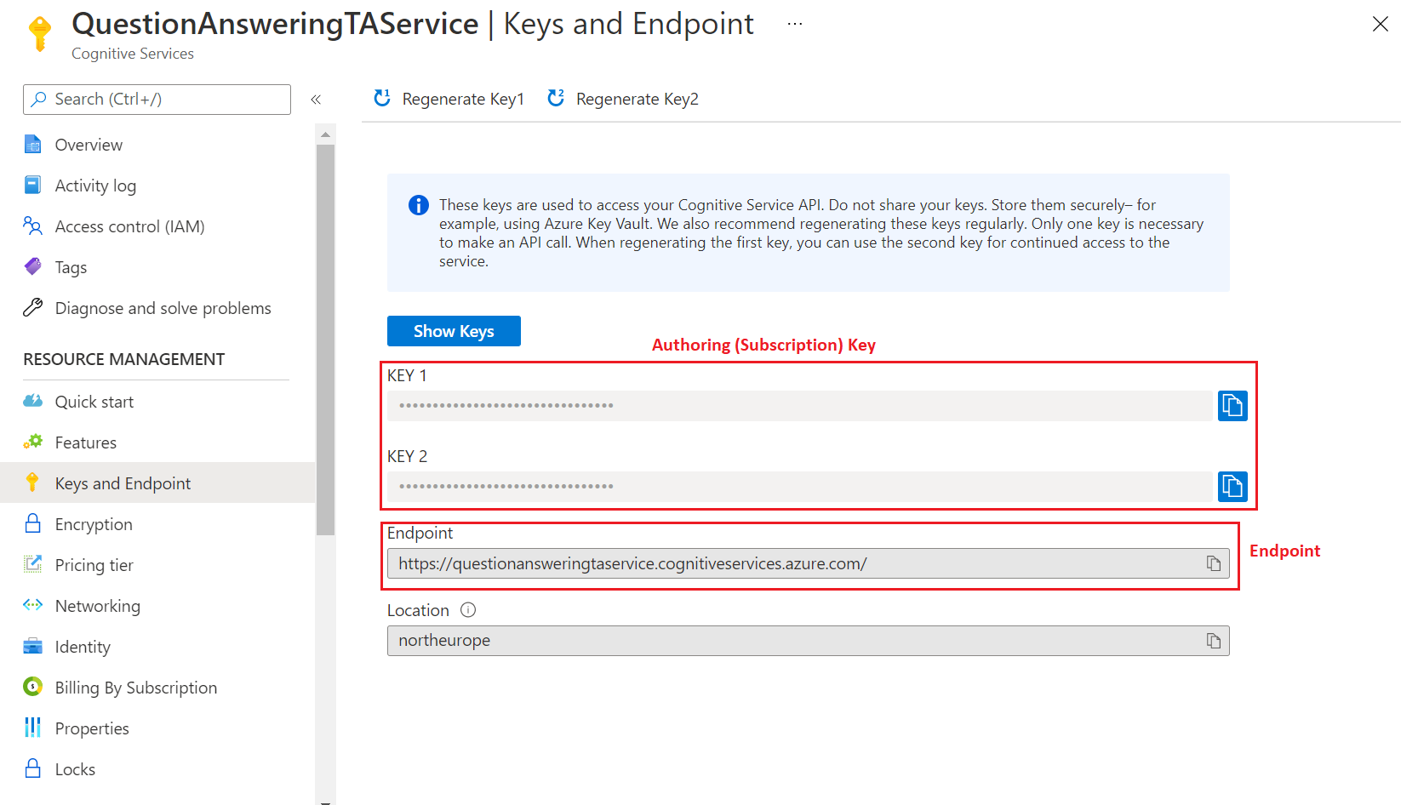Open the Location info tooltip
The width and height of the screenshot is (1418, 805).
[467, 609]
